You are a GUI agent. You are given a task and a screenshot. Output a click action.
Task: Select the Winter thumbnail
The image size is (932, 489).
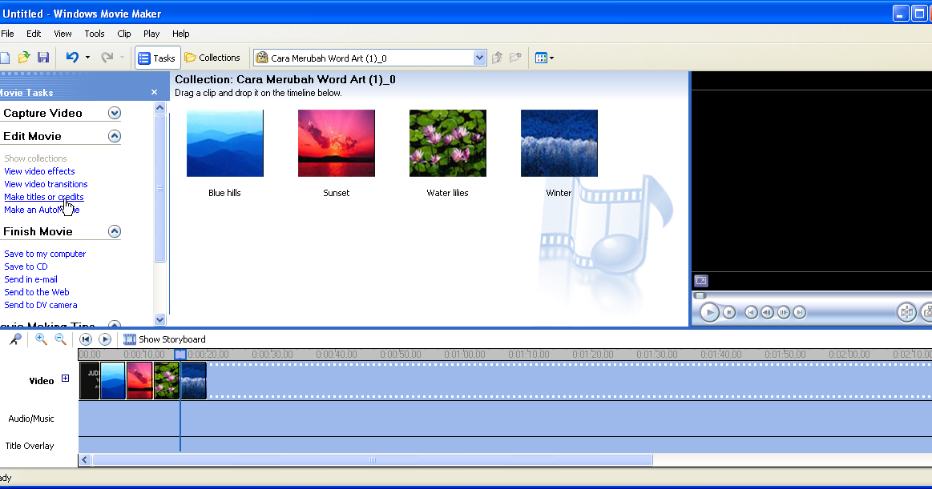(559, 143)
